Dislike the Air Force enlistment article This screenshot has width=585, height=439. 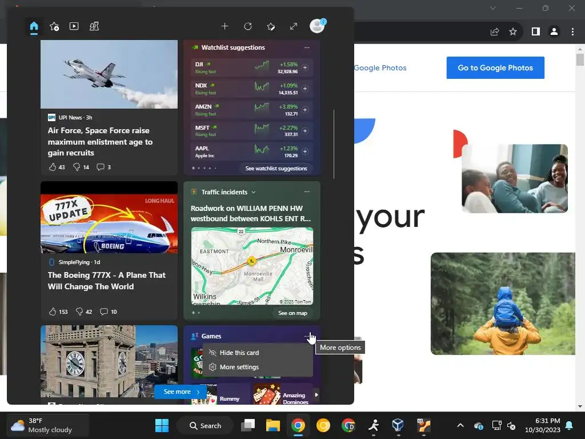tap(81, 167)
